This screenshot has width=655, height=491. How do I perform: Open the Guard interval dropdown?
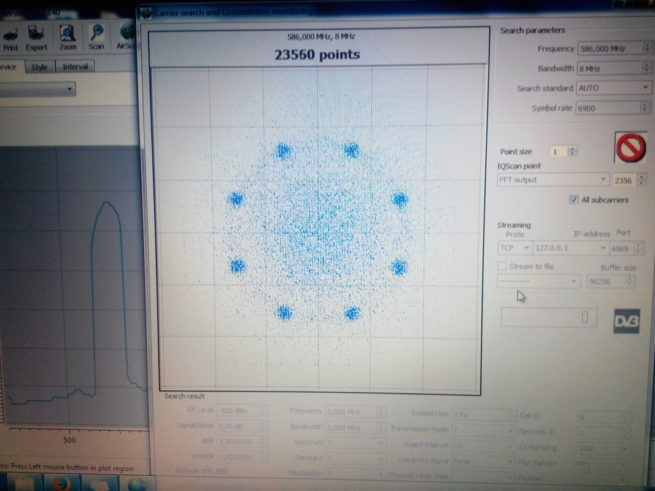tap(483, 445)
